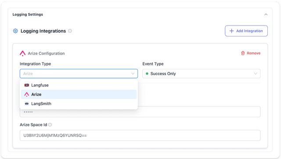Select Langfuse from the integration list
The image size is (281, 159).
pos(79,85)
